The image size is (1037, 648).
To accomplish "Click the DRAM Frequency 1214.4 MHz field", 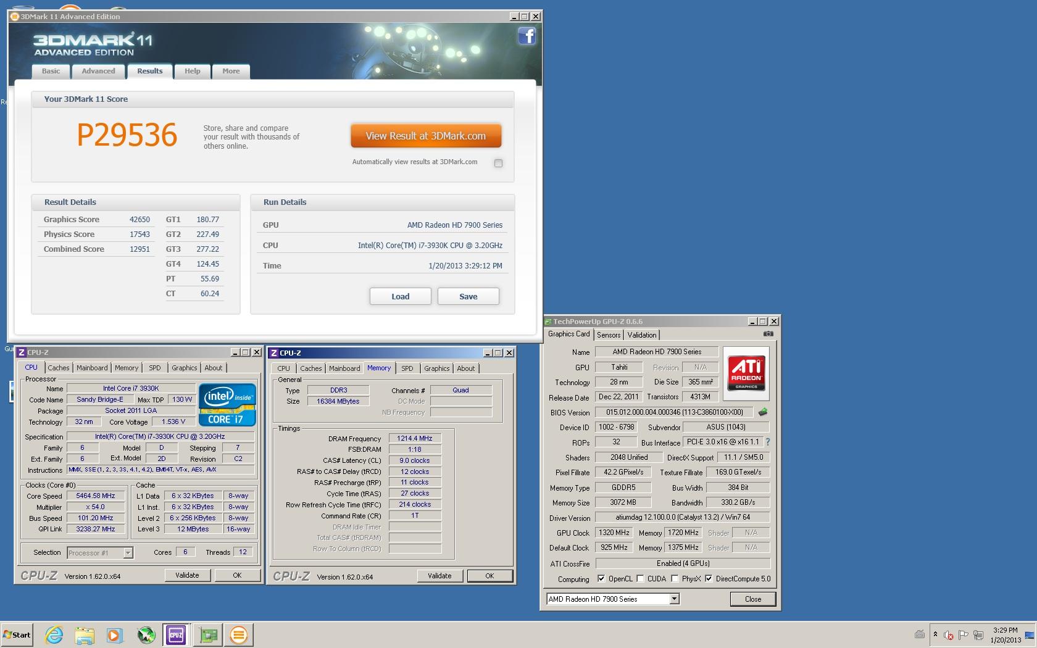I will point(415,439).
